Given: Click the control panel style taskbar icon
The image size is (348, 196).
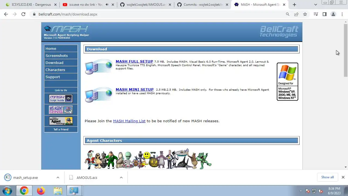Looking at the screenshot, I should [x=74, y=191].
